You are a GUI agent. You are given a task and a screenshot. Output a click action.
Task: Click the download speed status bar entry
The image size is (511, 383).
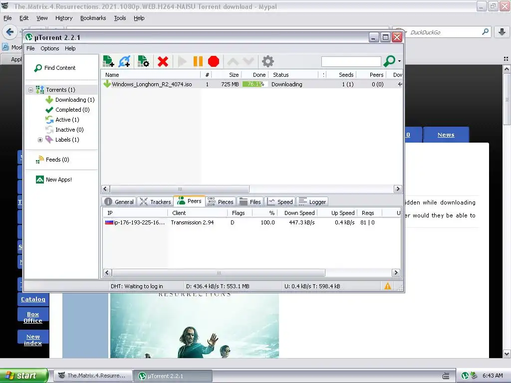point(218,286)
